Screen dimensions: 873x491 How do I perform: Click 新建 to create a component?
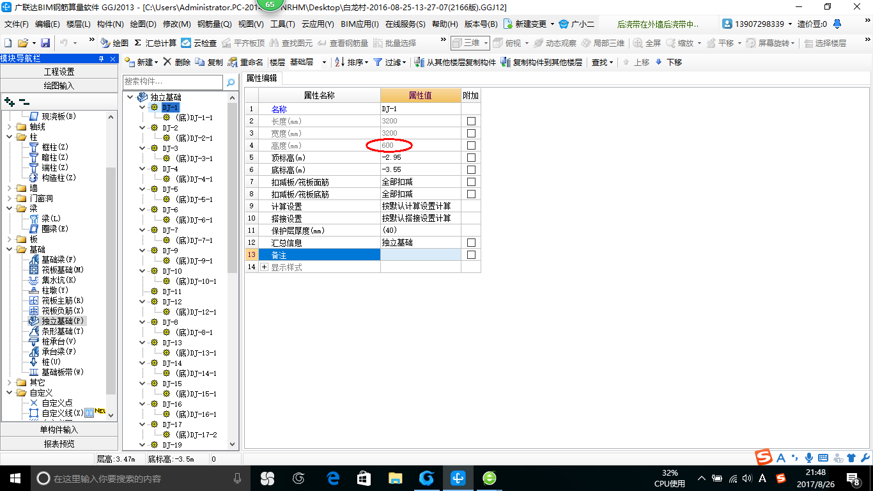click(141, 62)
